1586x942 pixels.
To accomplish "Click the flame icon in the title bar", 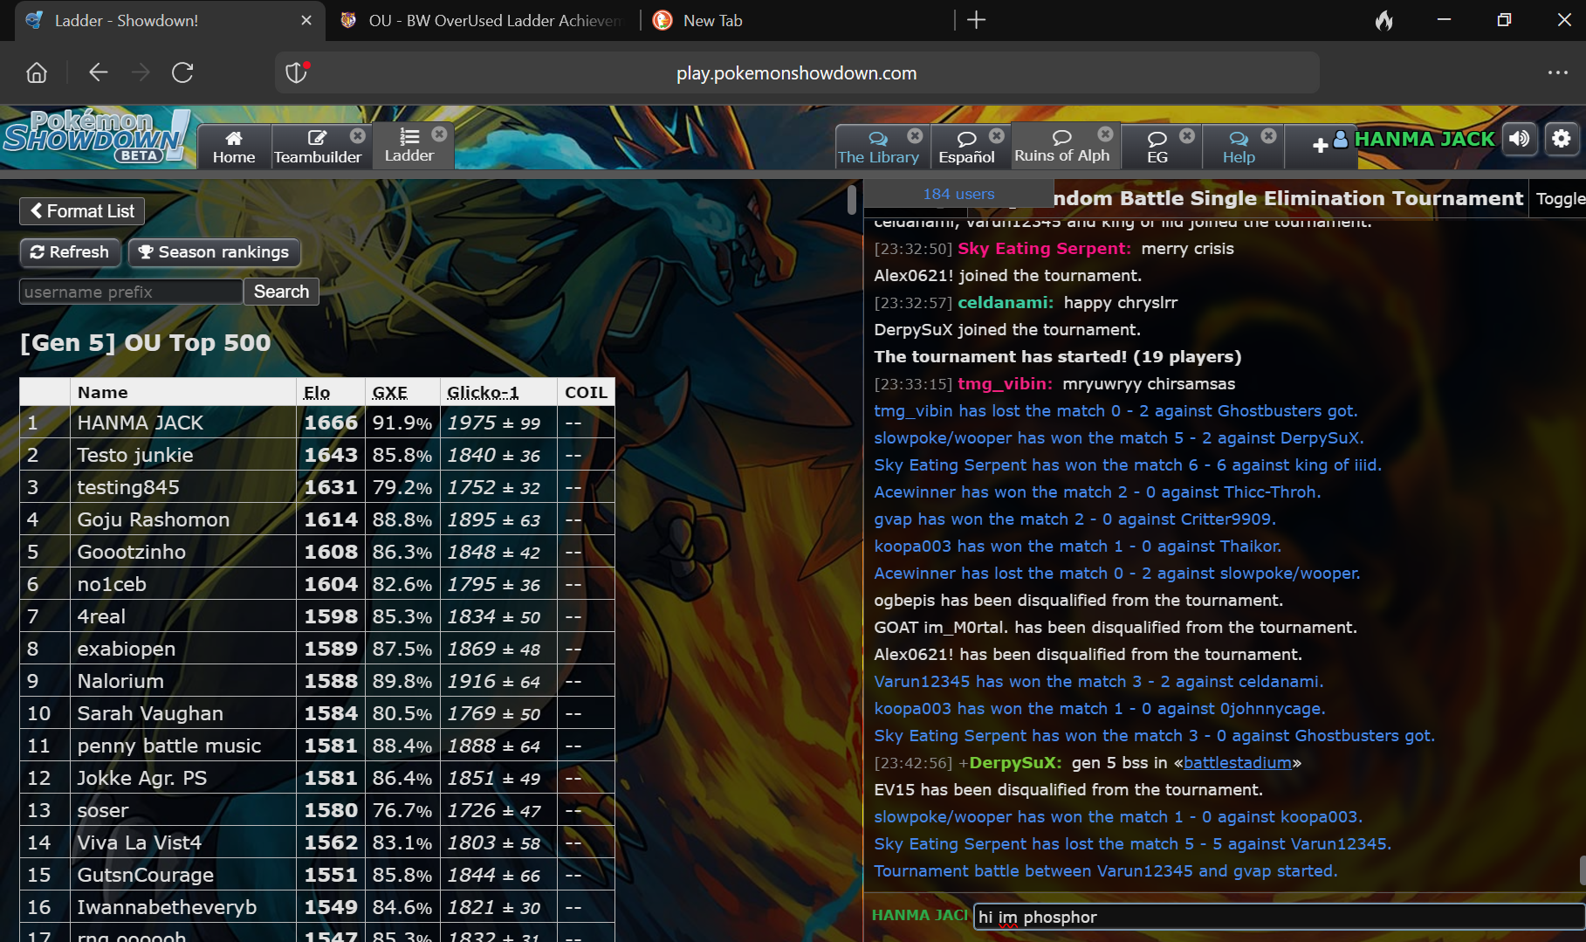I will tap(1384, 20).
